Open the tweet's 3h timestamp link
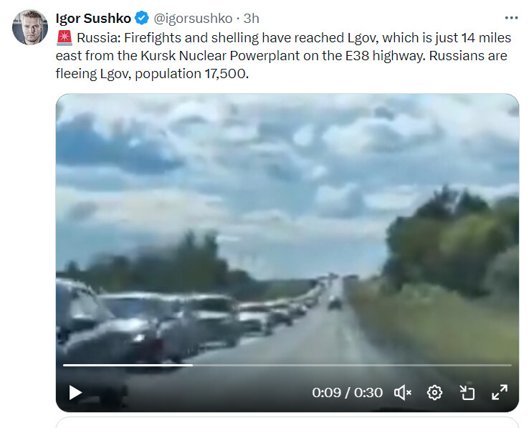 [252, 19]
